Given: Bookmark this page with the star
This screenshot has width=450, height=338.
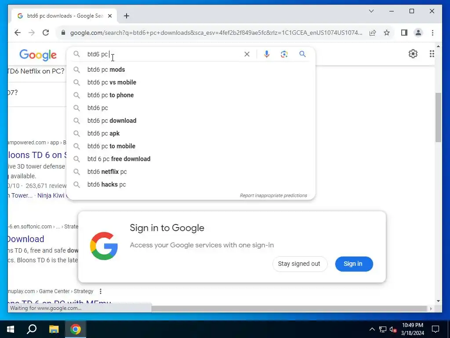Looking at the screenshot, I should tap(387, 33).
